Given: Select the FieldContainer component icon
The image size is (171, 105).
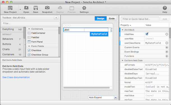Looking at the screenshot, I should coord(29,33).
